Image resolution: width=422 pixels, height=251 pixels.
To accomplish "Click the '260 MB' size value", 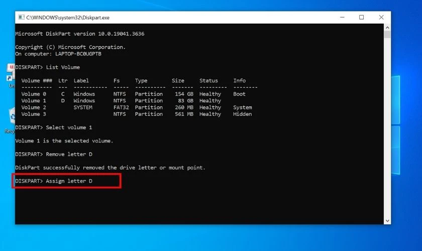I will tap(184, 107).
